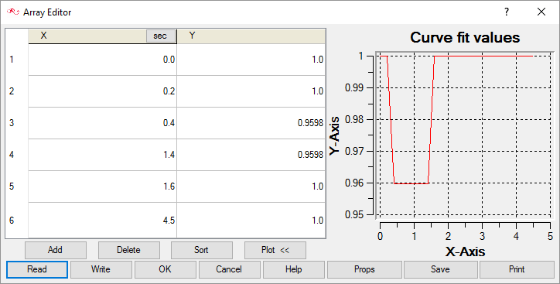
Task: Open the question mark help icon
Action: 507,12
